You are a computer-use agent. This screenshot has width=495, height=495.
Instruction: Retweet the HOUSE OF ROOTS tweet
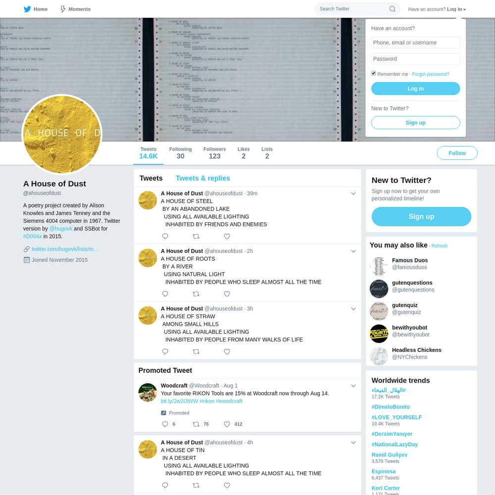click(x=196, y=294)
